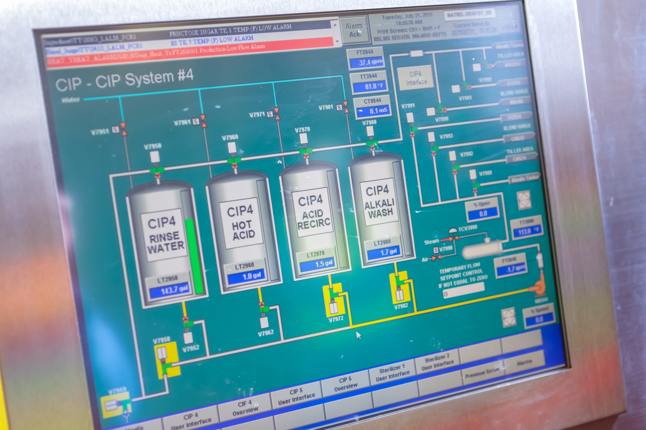Toggle the V7960 valve actuator above the hot acid tank

point(232,147)
